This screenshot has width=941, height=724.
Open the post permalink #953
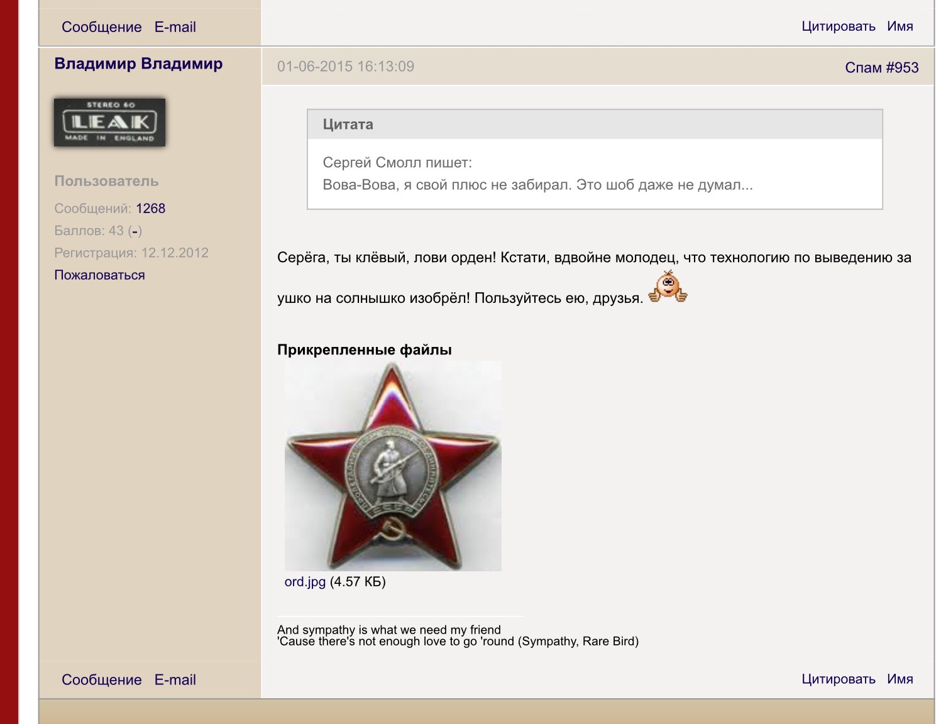coord(903,68)
